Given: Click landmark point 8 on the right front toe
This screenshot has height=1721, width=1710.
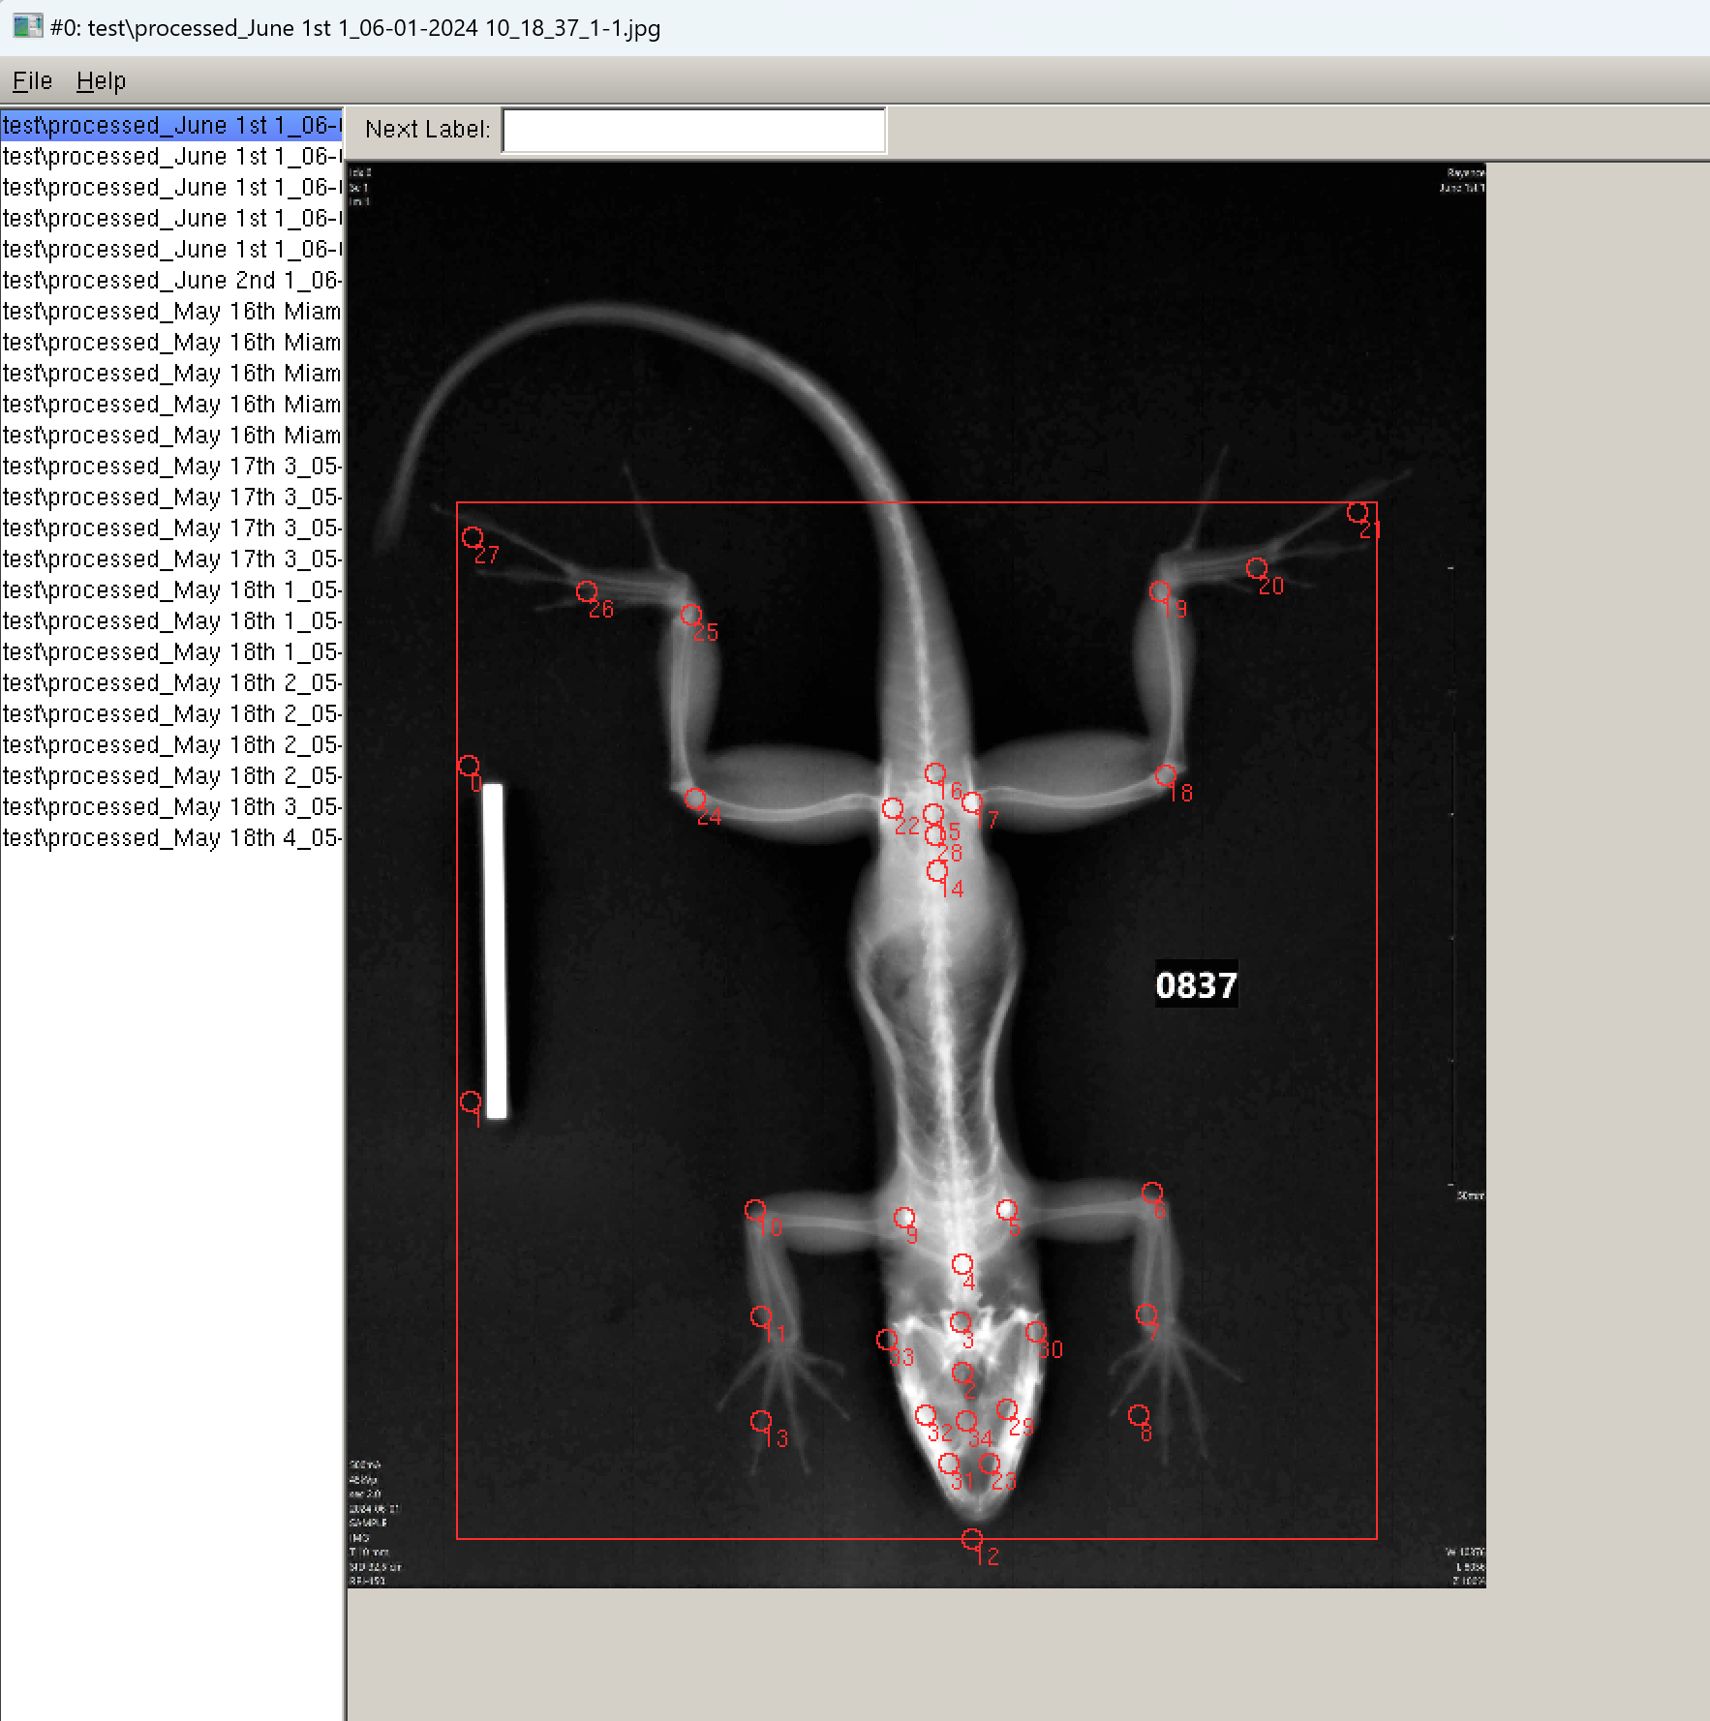Looking at the screenshot, I should coord(1139,1415).
